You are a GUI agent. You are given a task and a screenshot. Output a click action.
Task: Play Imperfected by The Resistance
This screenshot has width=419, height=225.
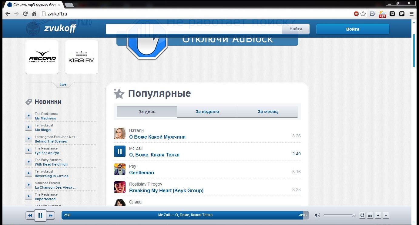coord(28,196)
